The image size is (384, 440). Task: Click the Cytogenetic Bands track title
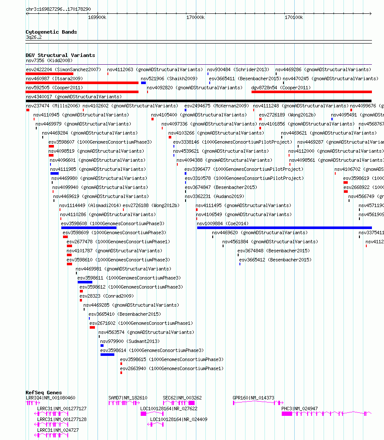click(x=51, y=32)
